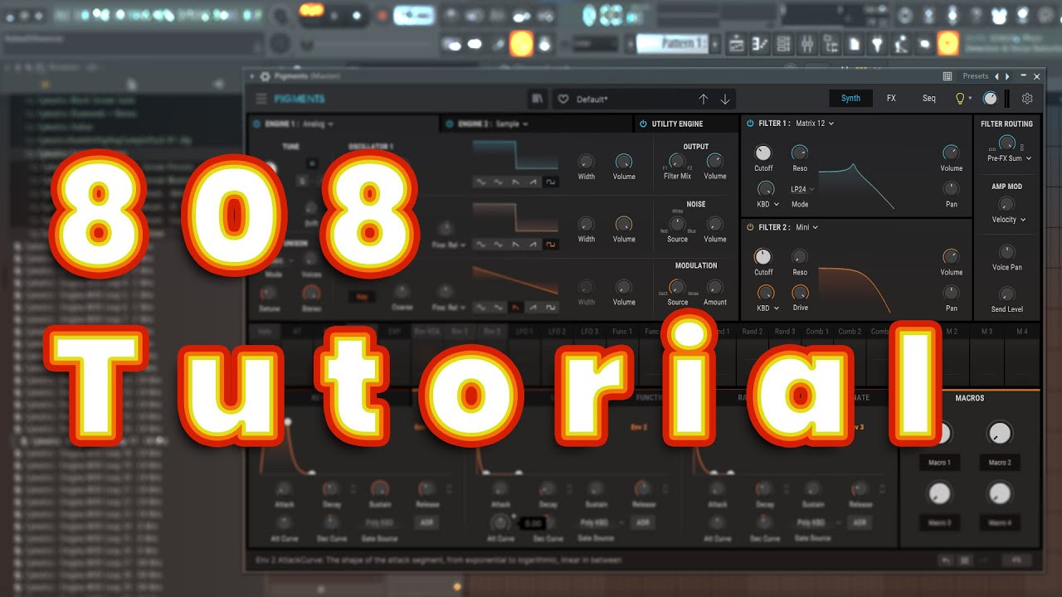
Task: Select LFO 3 modulation source tab
Action: pos(589,332)
